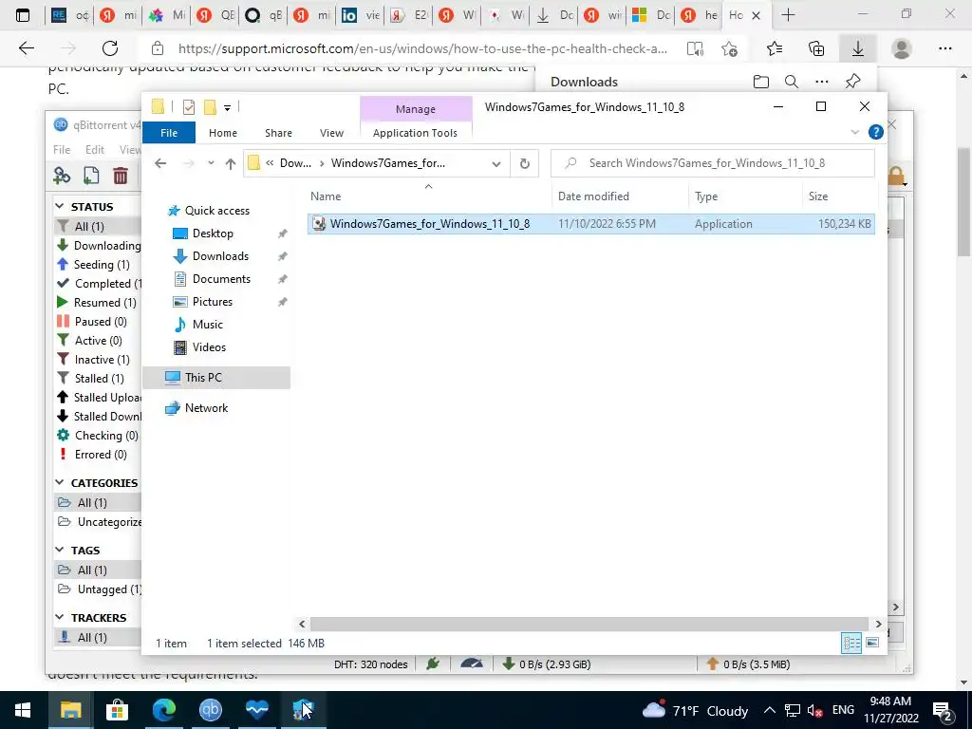This screenshot has height=729, width=972.
Task: Click Explorer back arrow
Action: (x=160, y=163)
